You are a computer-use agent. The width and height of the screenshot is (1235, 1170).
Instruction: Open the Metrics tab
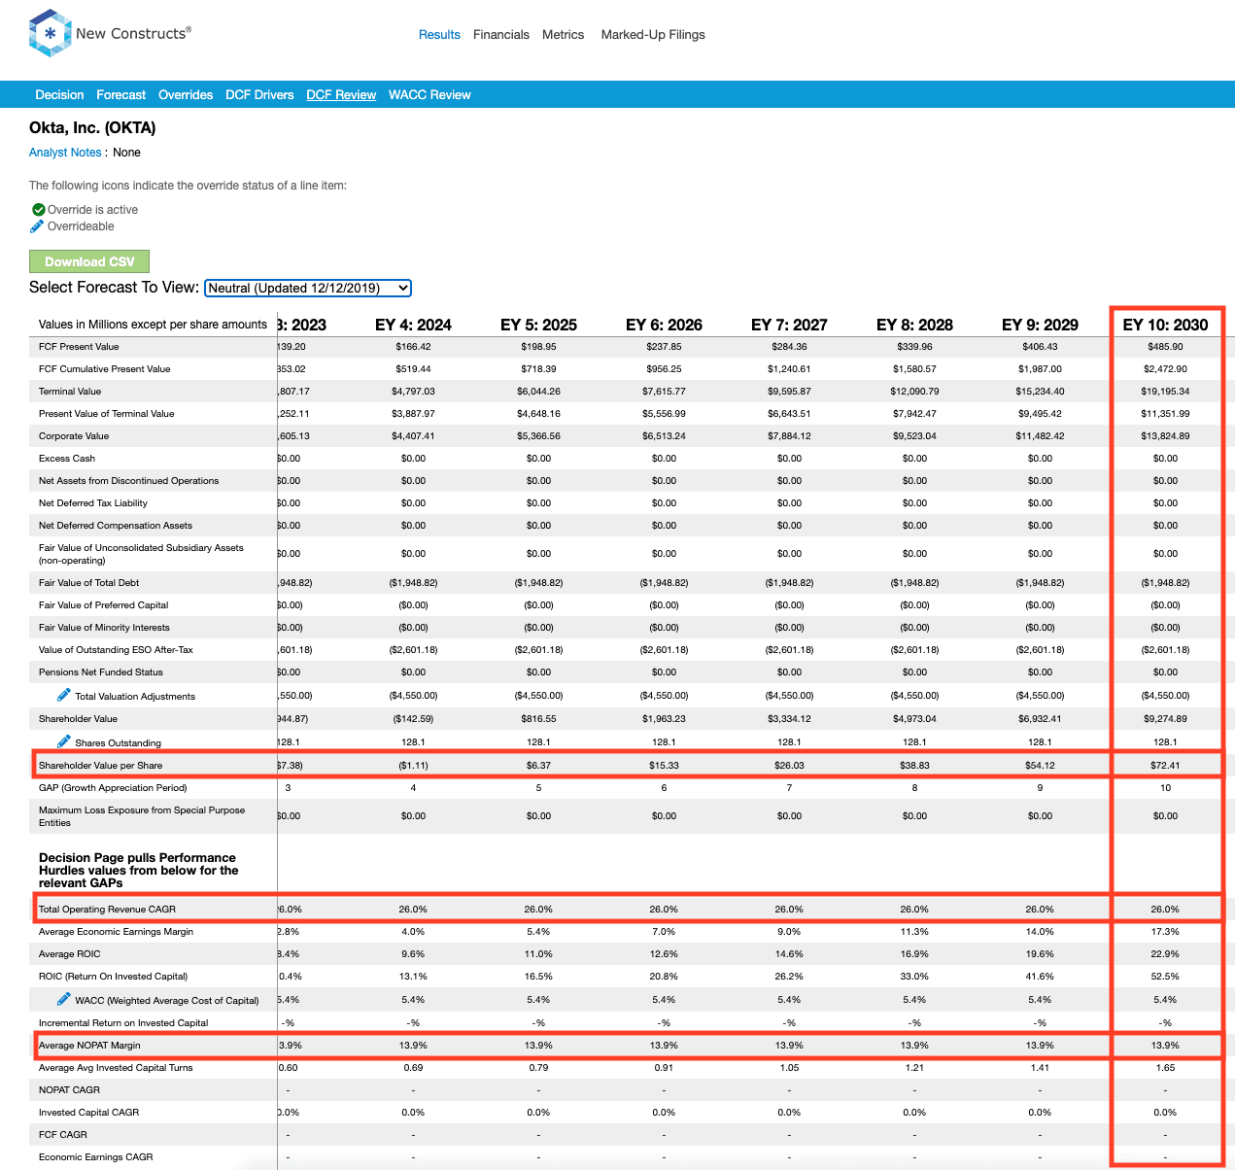(x=564, y=35)
